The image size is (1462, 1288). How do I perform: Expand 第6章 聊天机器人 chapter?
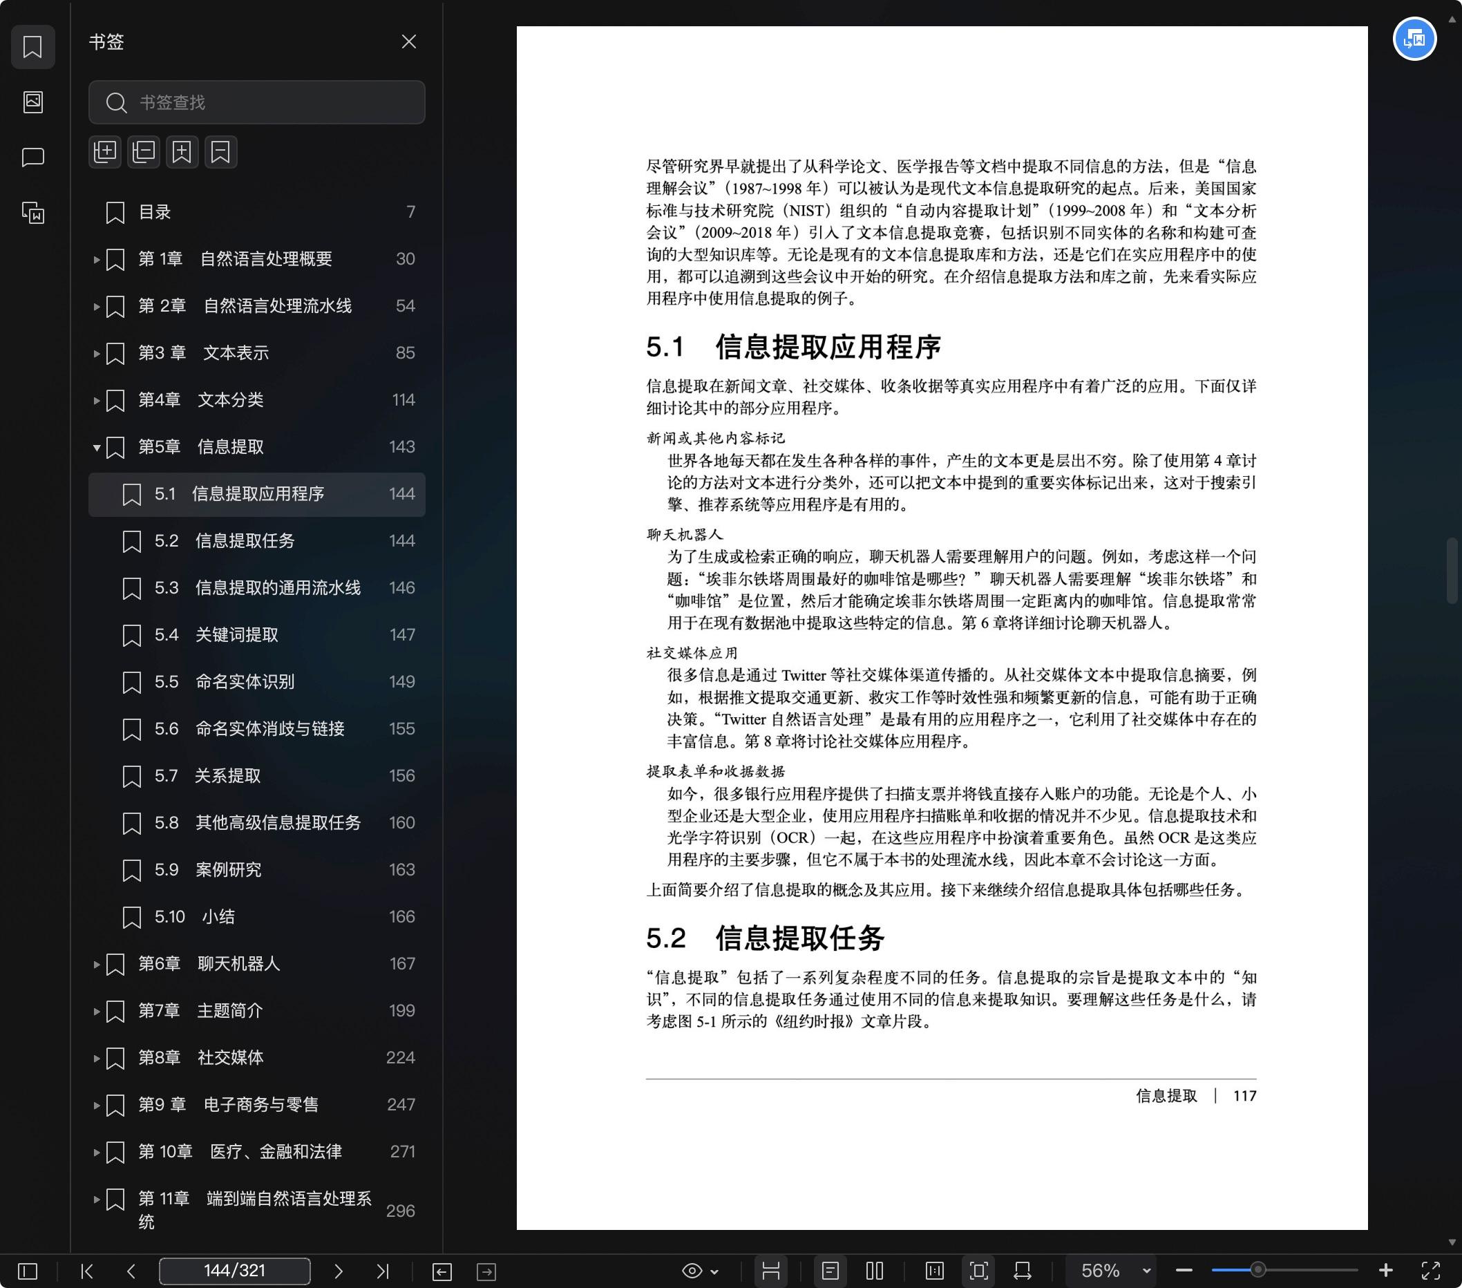coord(96,964)
